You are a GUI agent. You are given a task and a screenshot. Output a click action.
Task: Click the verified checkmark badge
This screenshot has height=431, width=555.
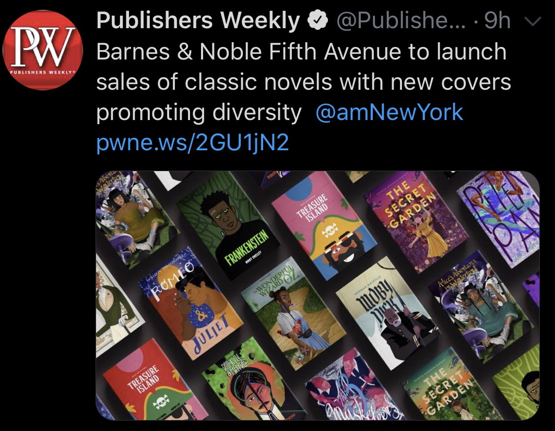pyautogui.click(x=317, y=20)
